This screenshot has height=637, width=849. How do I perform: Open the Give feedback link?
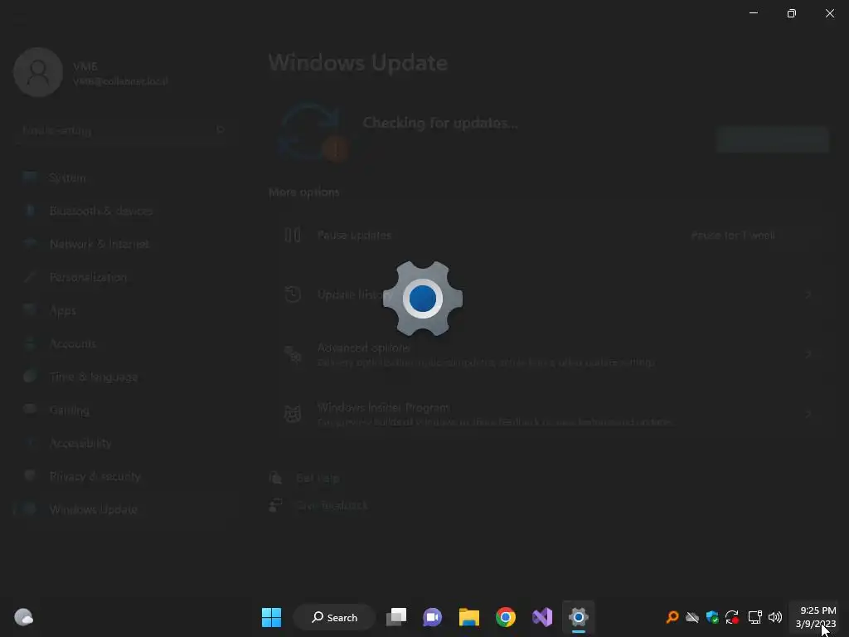[x=332, y=505]
